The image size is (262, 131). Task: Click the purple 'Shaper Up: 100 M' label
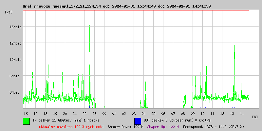tap(163, 127)
